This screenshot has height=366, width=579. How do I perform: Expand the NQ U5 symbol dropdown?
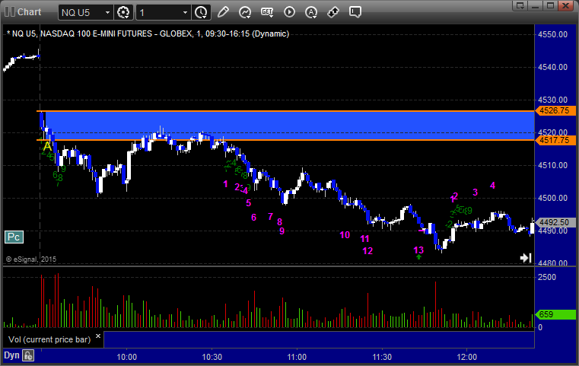point(107,13)
